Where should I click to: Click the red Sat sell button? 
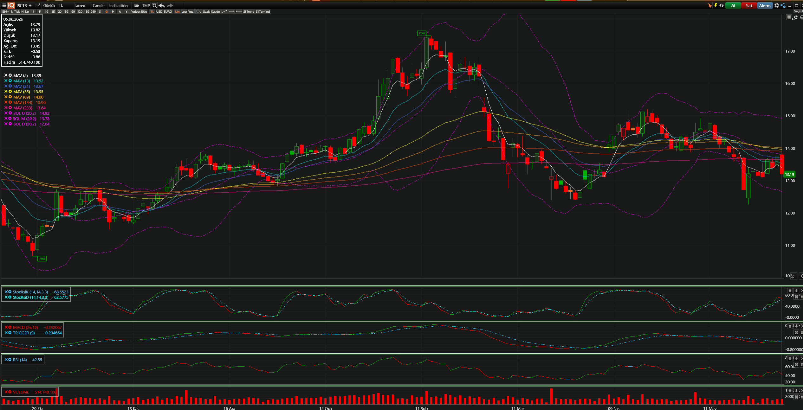(x=749, y=6)
